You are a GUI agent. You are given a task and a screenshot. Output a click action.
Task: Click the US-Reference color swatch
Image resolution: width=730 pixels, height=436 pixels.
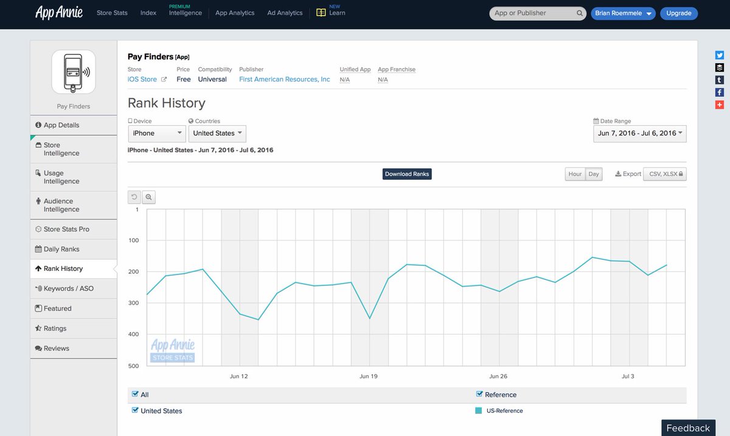[479, 410]
